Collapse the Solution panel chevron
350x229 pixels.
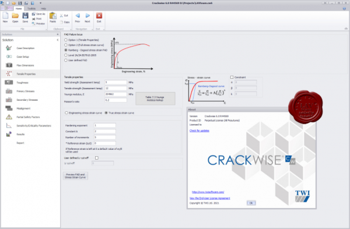58,40
